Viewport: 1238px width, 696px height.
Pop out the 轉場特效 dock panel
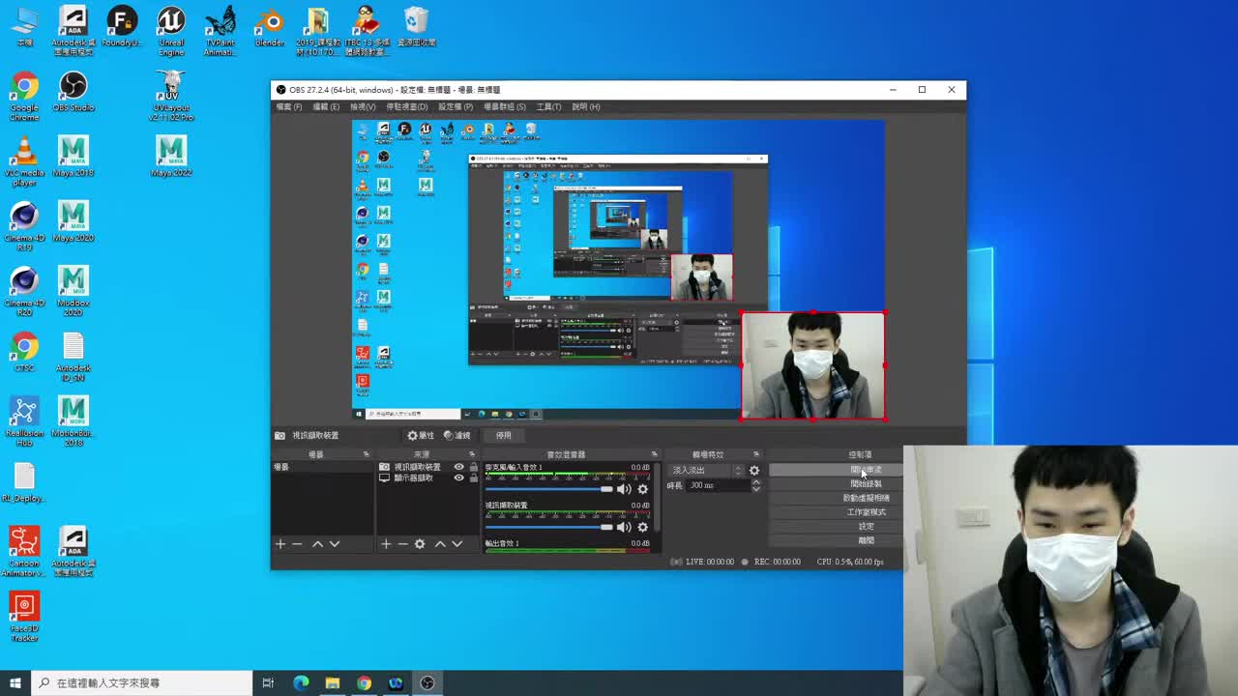[756, 454]
